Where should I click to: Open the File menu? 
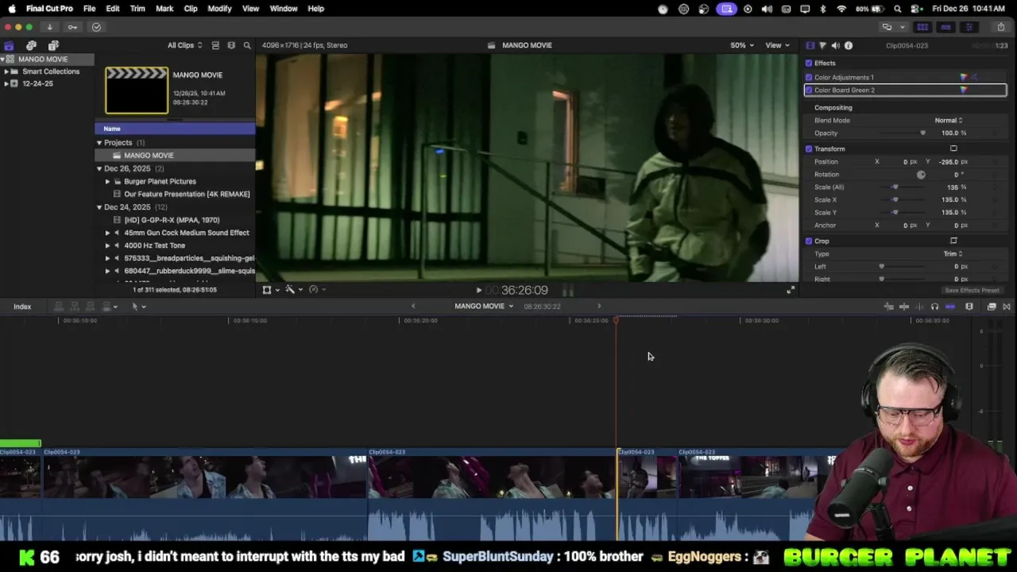point(90,9)
